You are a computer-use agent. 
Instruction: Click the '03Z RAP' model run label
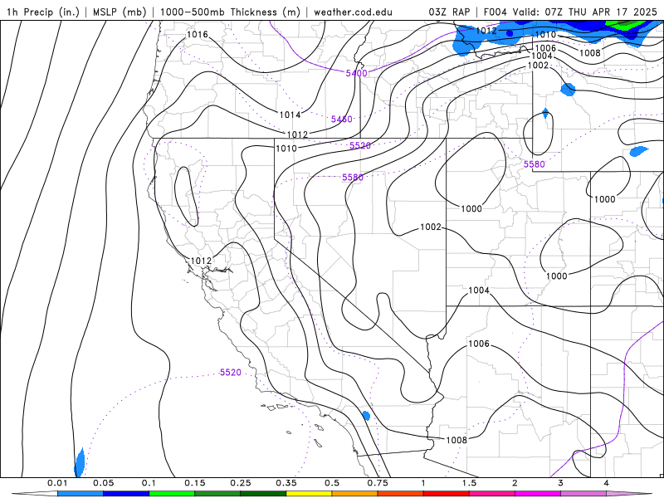tap(449, 12)
